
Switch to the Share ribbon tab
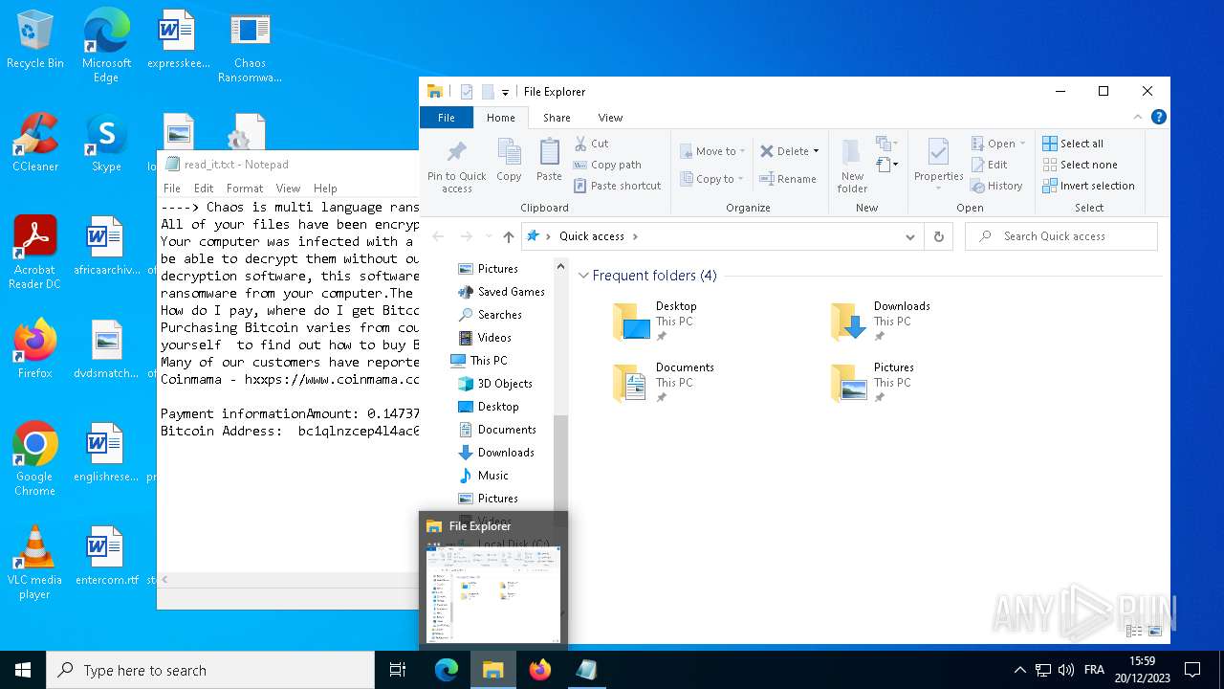(557, 118)
